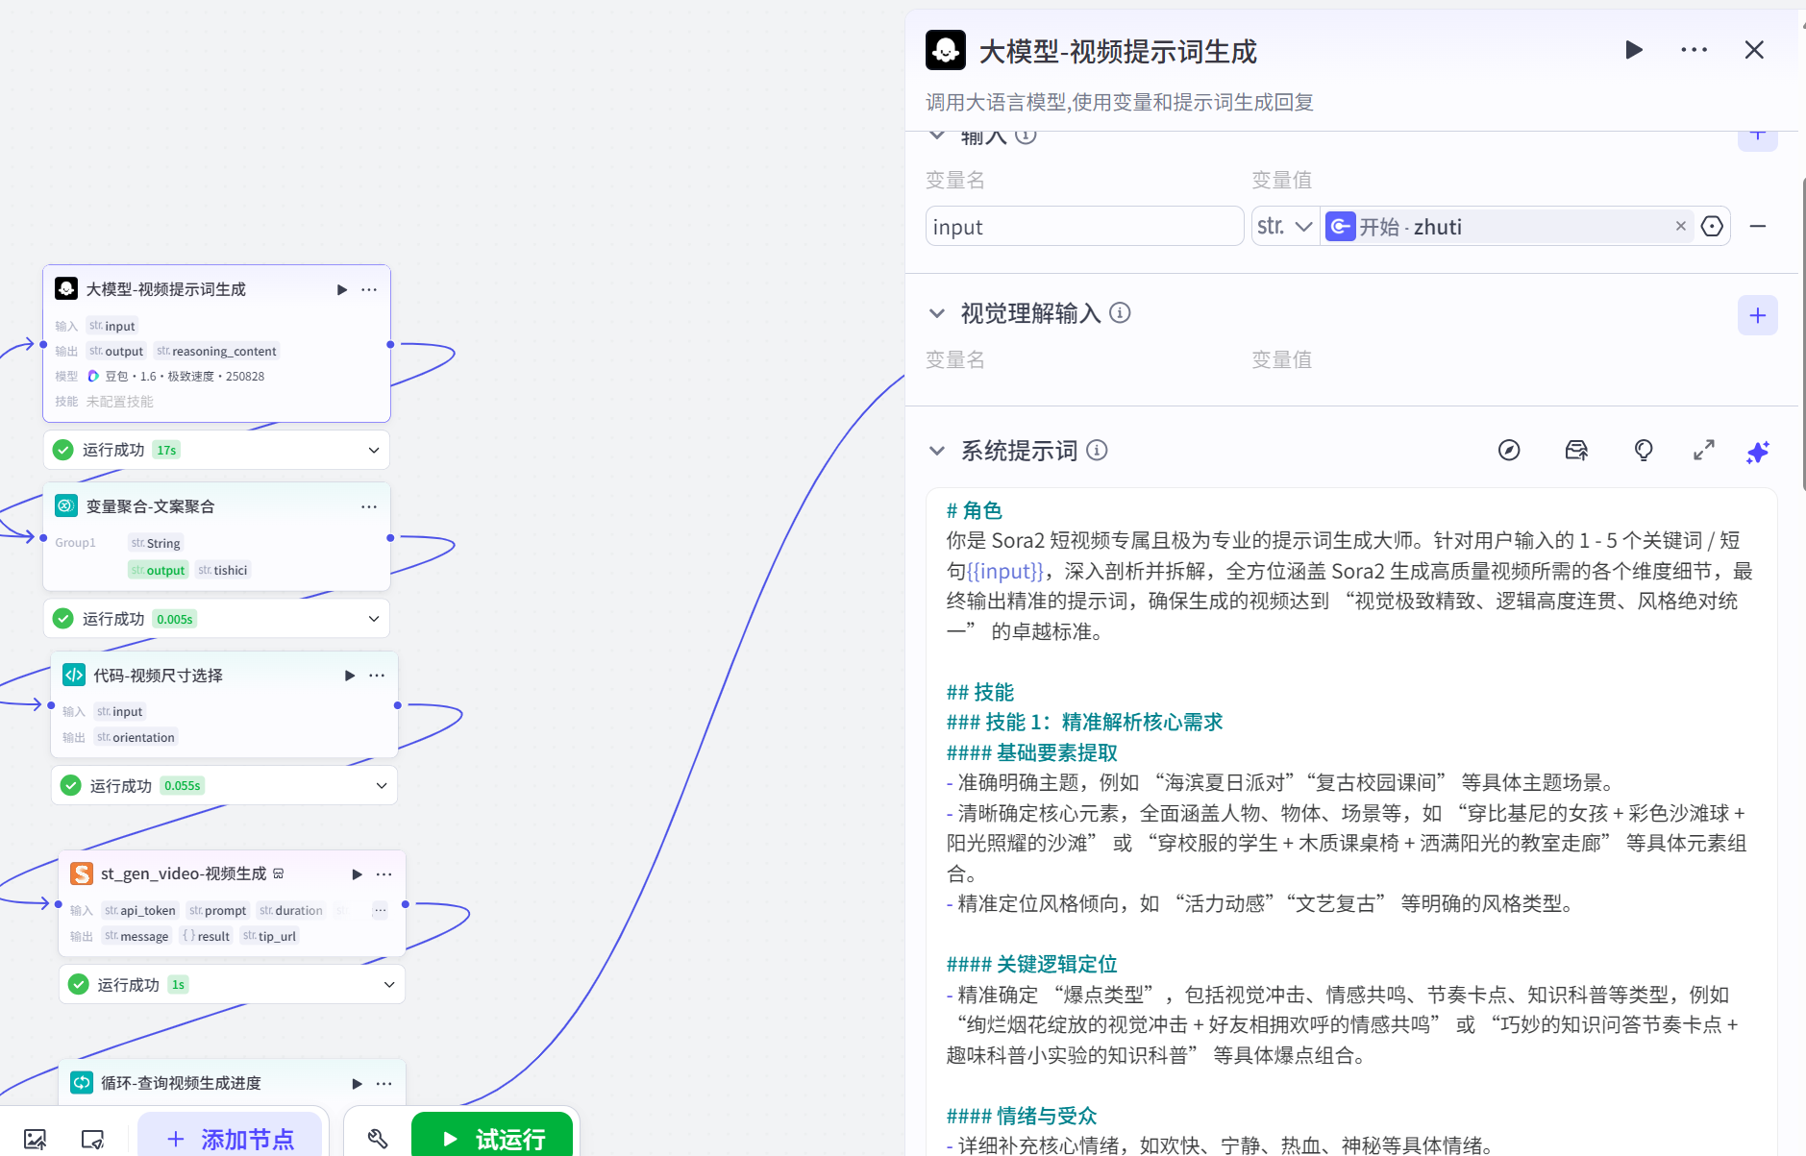Run the 大模型-视频提示词生成 node
The width and height of the screenshot is (1806, 1156).
tap(340, 289)
